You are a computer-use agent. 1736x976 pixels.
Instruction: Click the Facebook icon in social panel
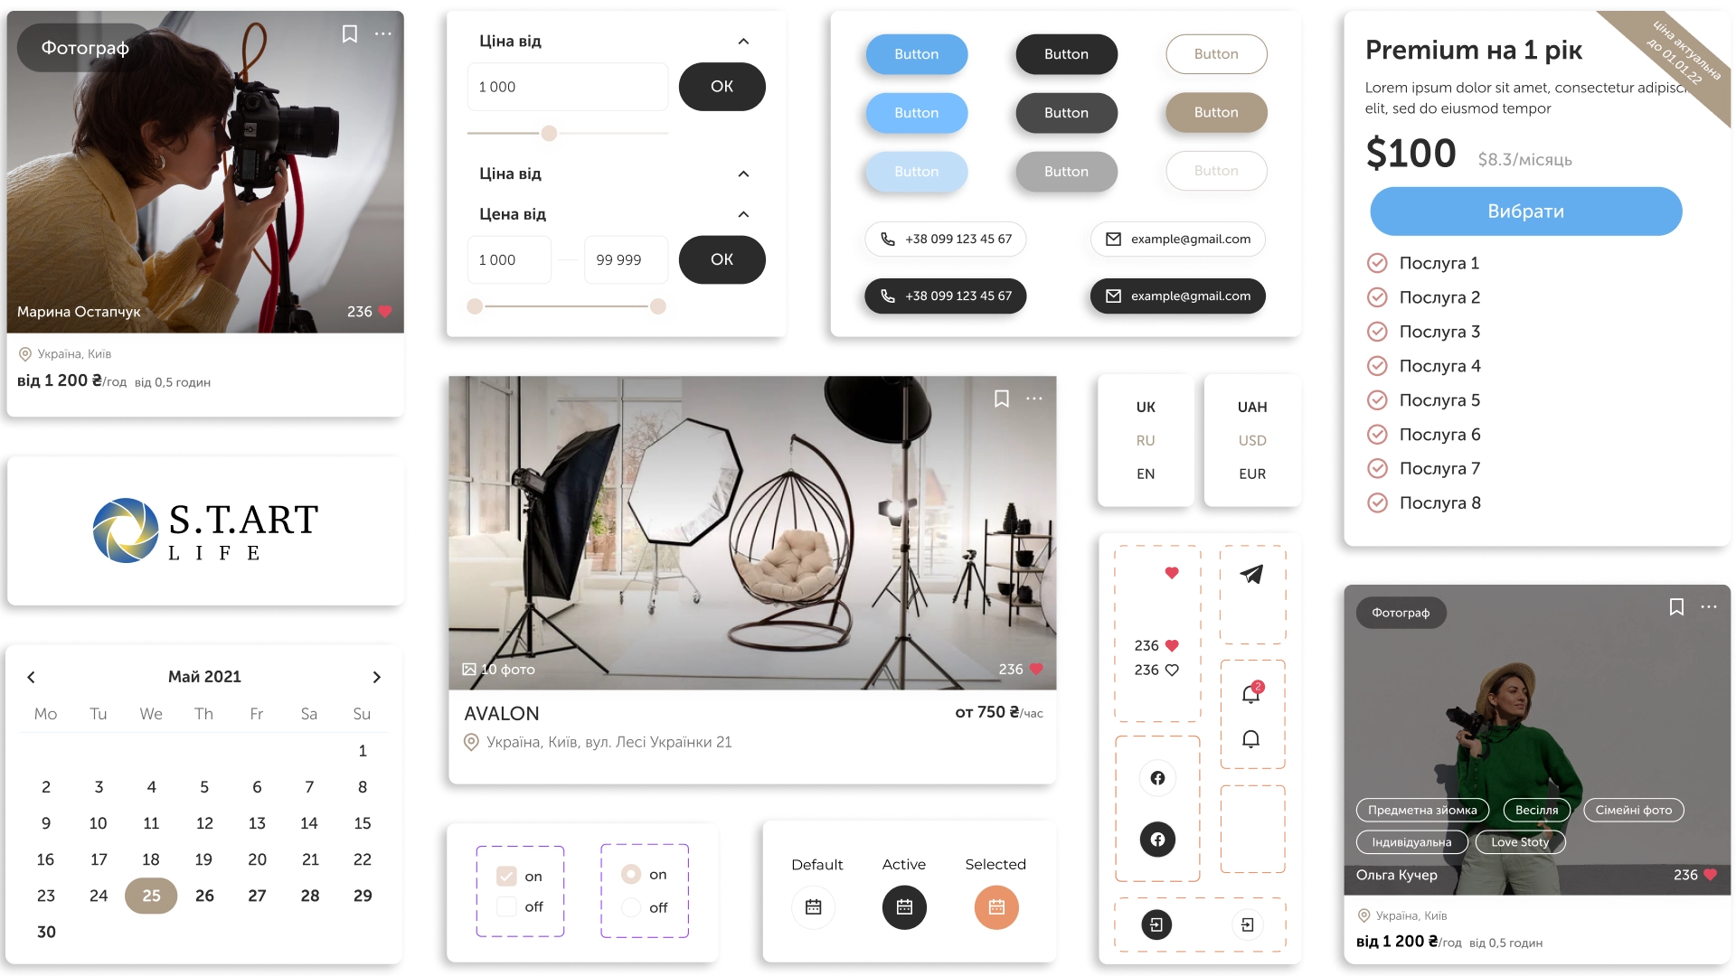(x=1157, y=778)
